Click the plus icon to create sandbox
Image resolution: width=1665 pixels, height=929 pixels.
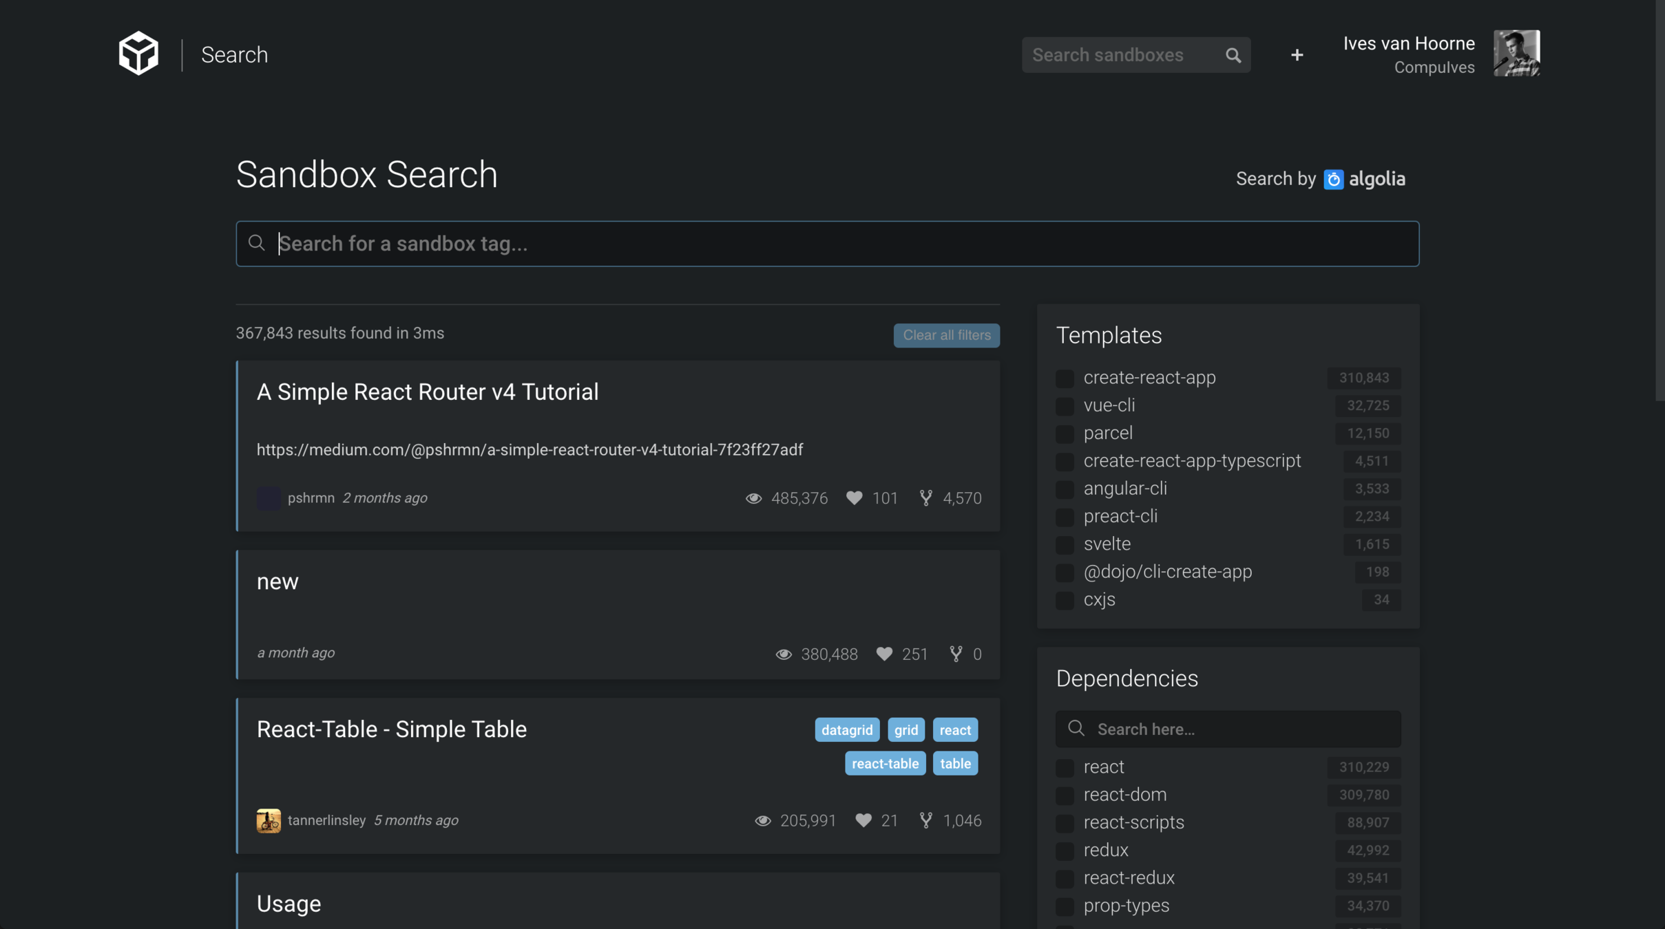tap(1297, 55)
